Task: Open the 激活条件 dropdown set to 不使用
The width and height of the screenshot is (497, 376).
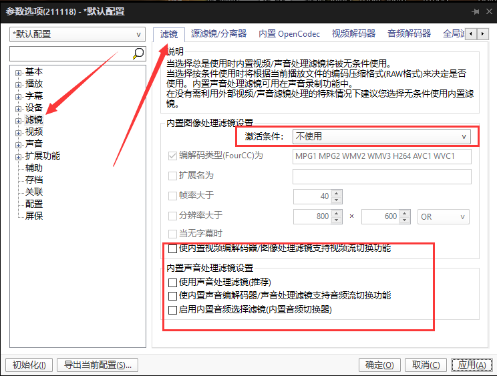Action: [381, 137]
